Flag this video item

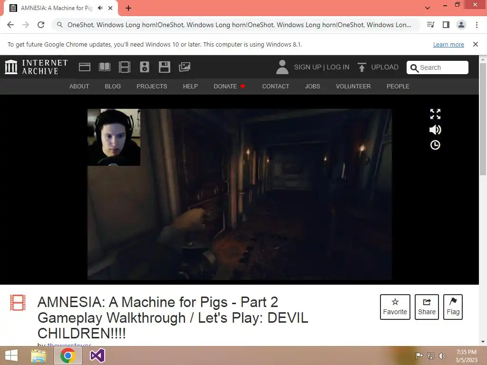click(453, 307)
